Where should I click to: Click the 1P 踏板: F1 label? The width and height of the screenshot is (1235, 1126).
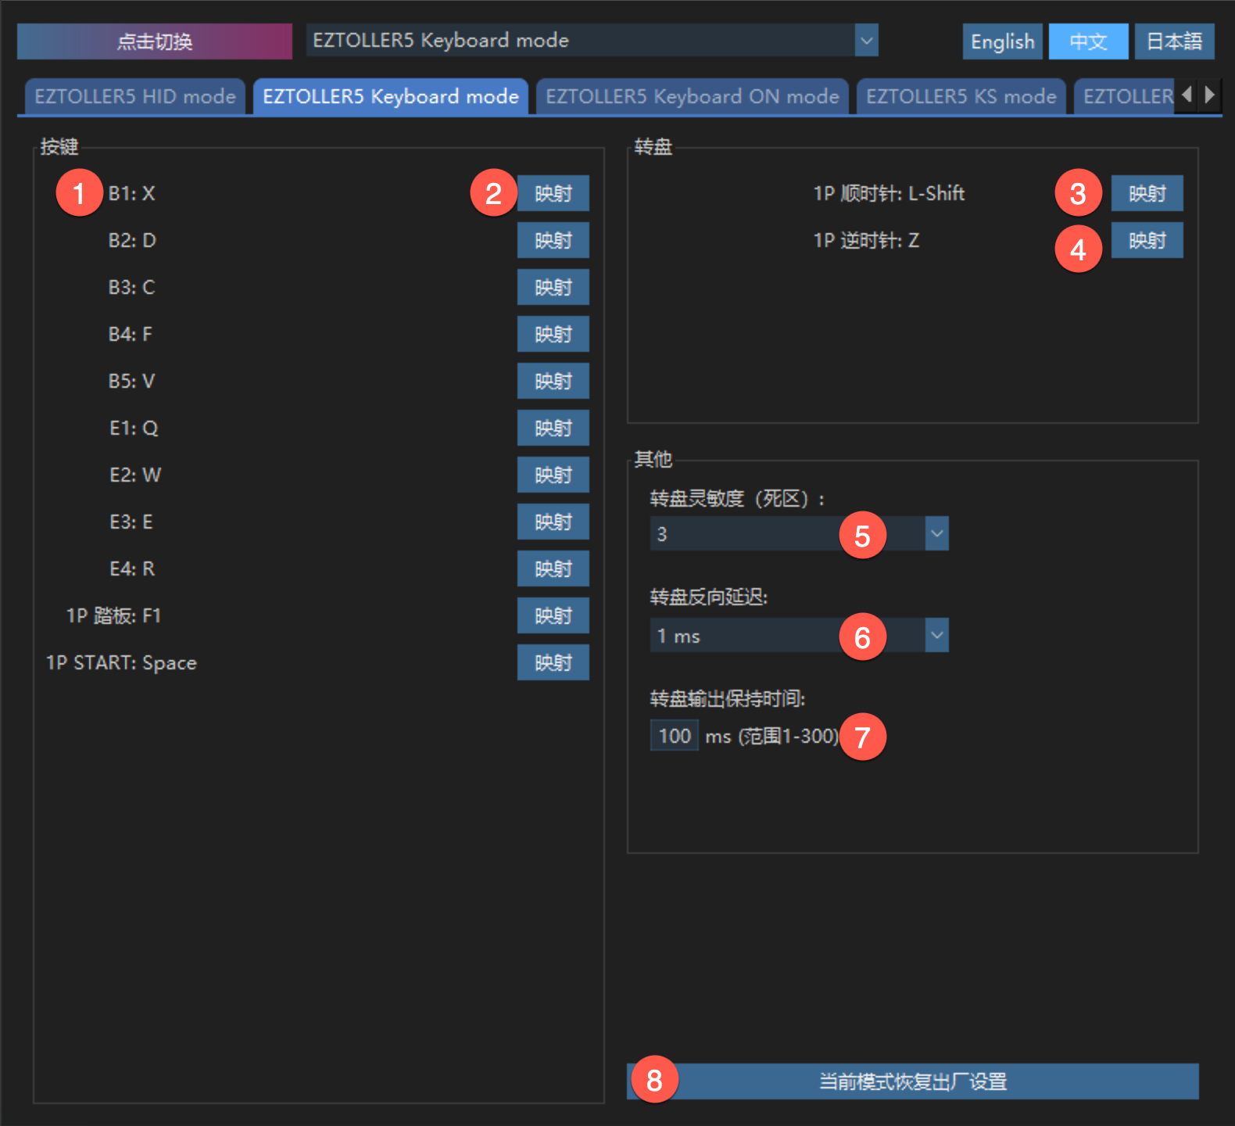(113, 615)
